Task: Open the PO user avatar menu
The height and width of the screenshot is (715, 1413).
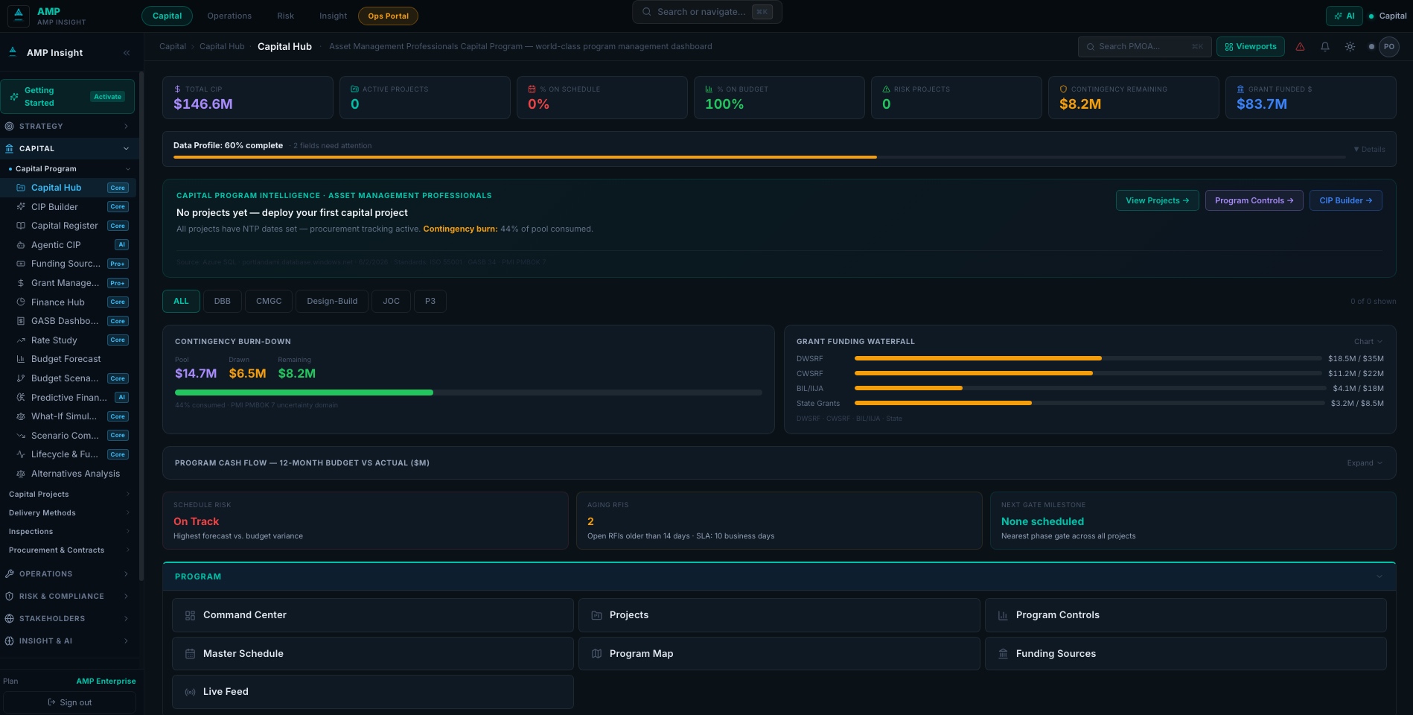Action: (1389, 46)
